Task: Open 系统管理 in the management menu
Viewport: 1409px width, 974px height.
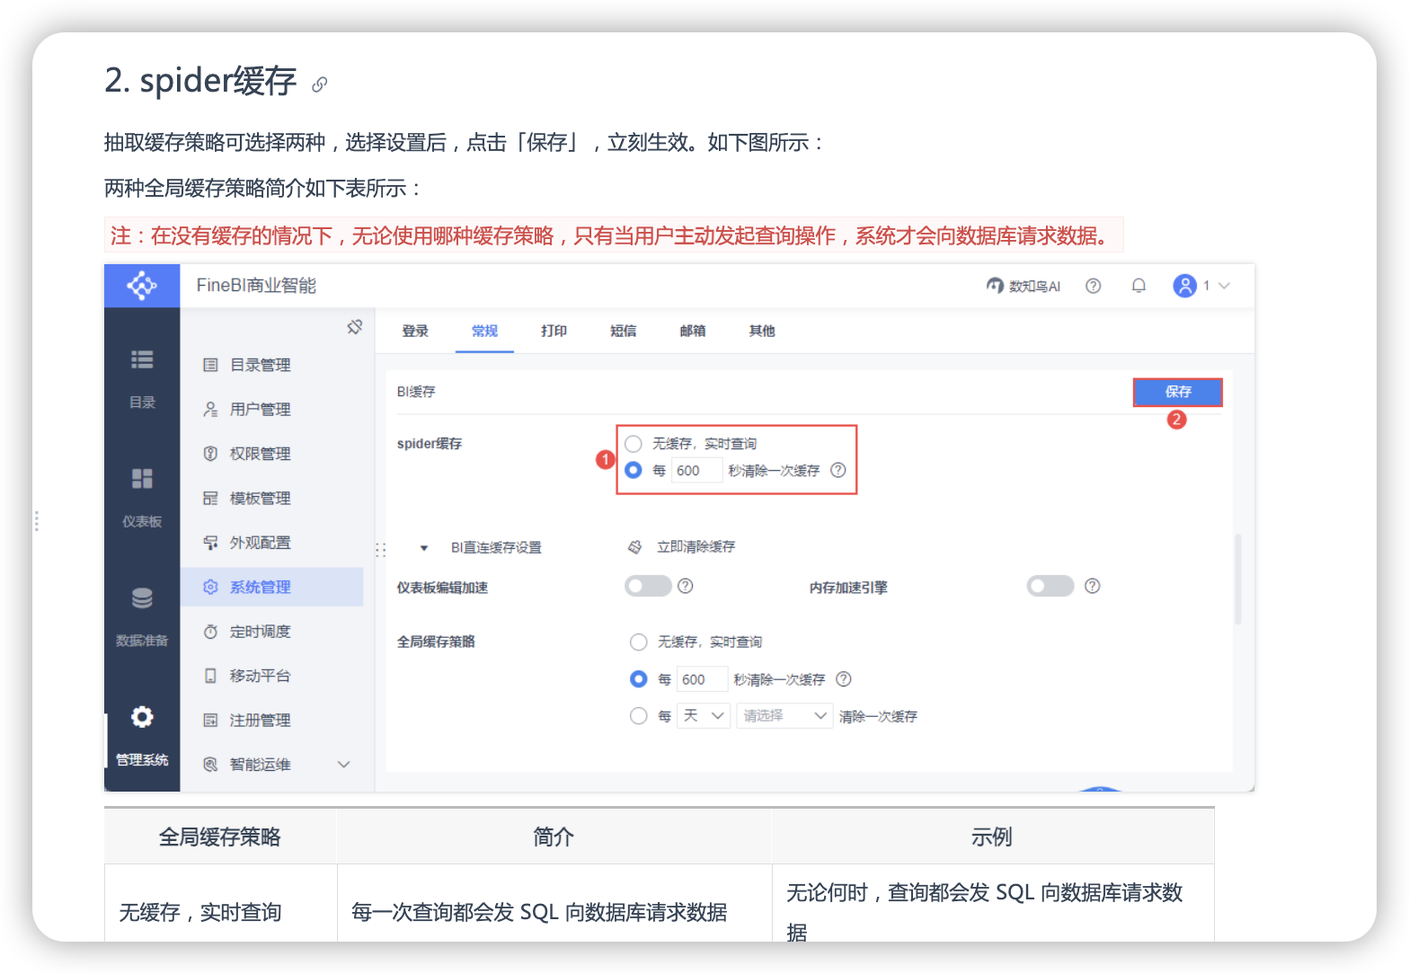Action: coord(272,587)
